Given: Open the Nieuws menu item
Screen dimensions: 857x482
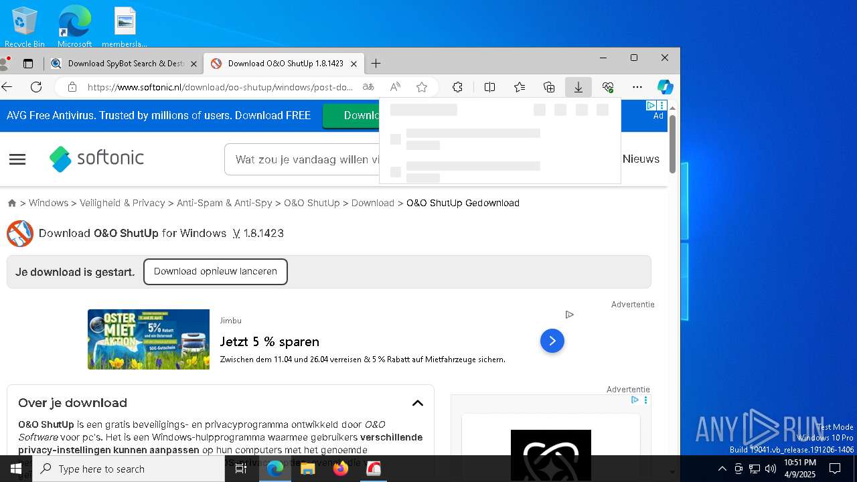Looking at the screenshot, I should pyautogui.click(x=641, y=159).
